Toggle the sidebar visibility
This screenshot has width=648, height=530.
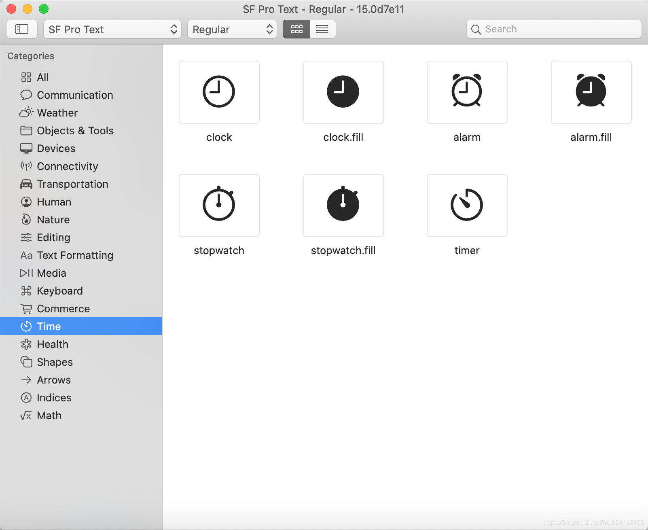(22, 29)
